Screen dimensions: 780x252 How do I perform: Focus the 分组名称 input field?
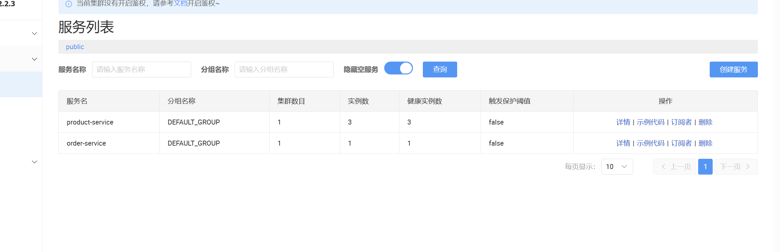point(284,70)
